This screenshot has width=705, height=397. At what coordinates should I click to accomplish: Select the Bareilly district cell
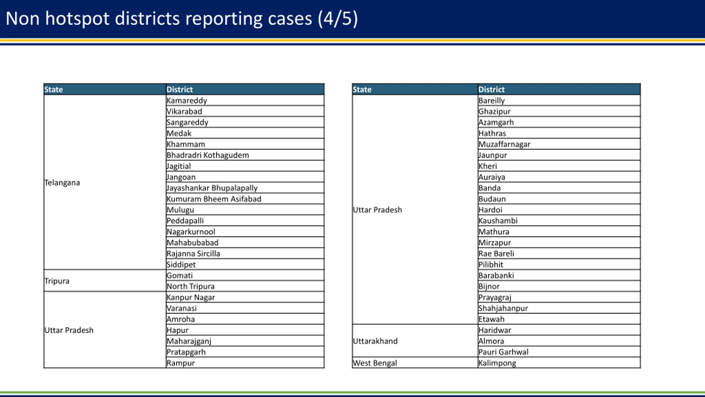pos(559,100)
